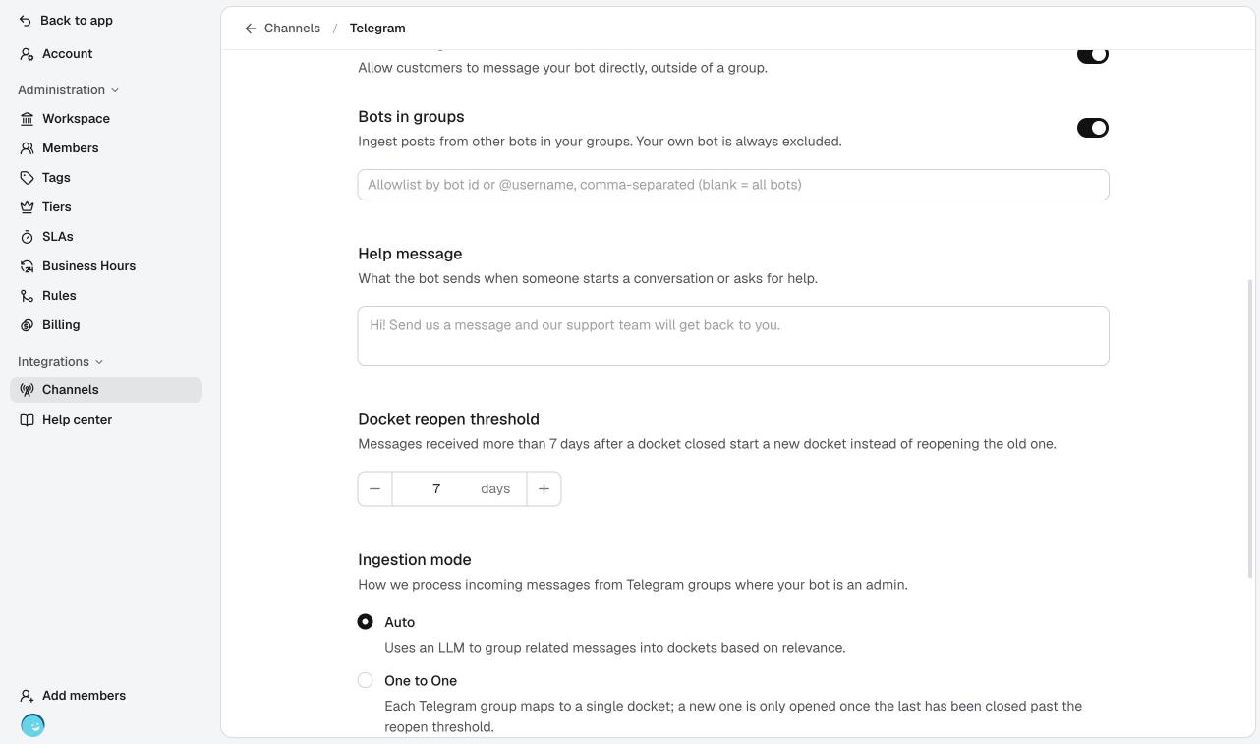
Task: Increase the reopen threshold with plus
Action: [544, 489]
